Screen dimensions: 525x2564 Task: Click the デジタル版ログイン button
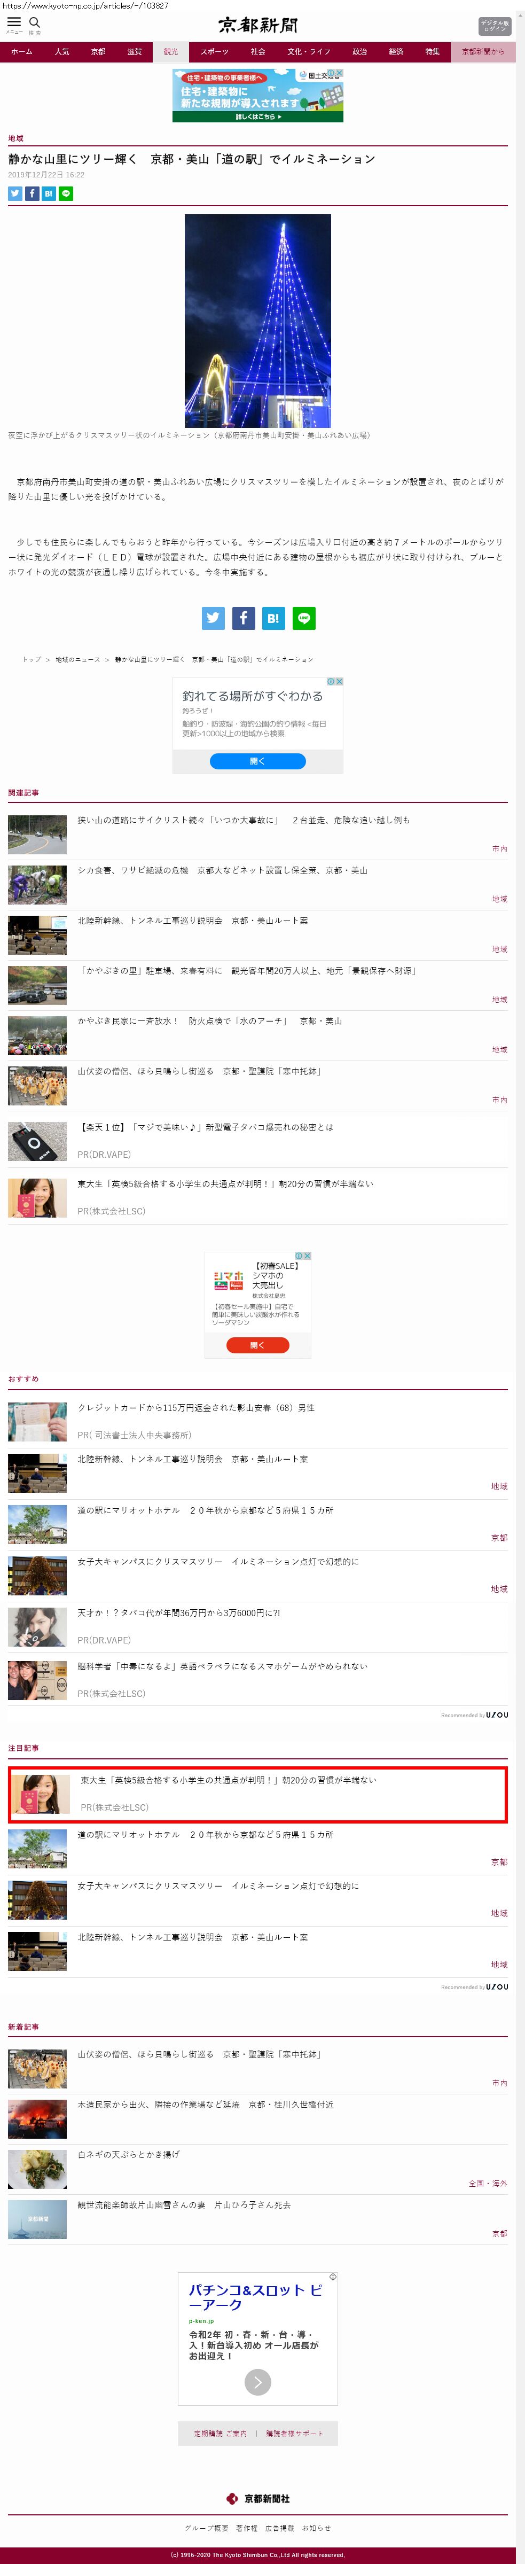pos(494,25)
